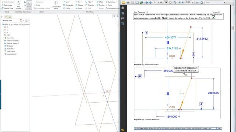
Task: Select the Rectangle sketch tool
Action: (68, 5)
